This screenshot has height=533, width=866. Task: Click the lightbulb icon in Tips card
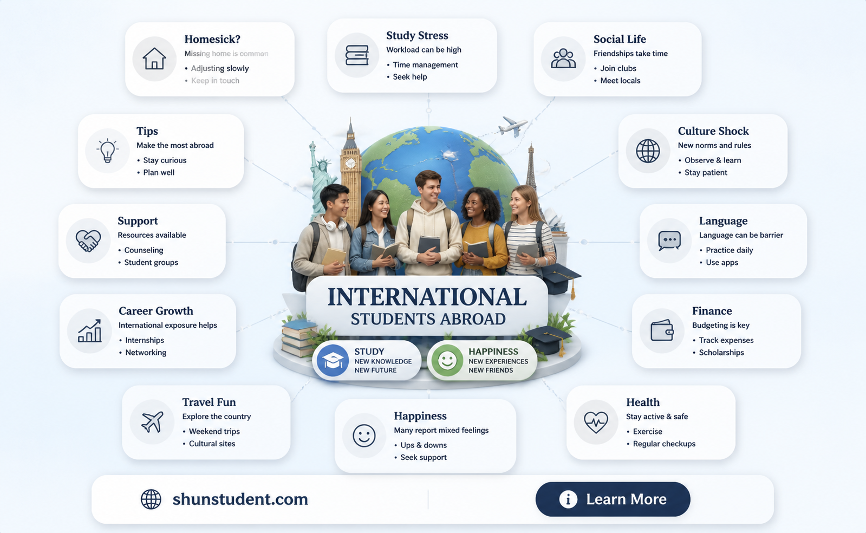pyautogui.click(x=108, y=151)
